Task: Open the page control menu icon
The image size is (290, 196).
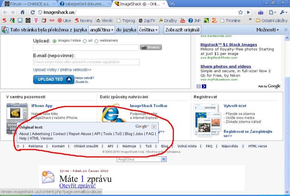Action: [272, 12]
